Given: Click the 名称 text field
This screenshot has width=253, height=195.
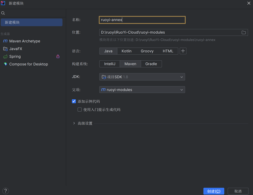Looking at the screenshot, I should (142, 20).
